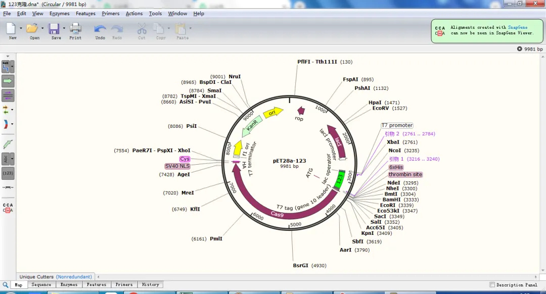The height and width of the screenshot is (294, 546).
Task: Click the Print toolbar icon
Action: [75, 29]
